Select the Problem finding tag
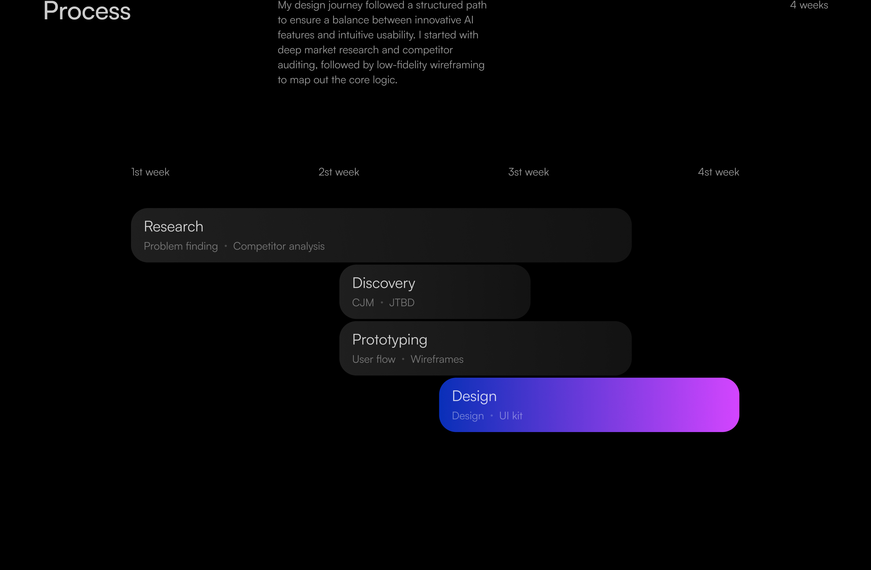The width and height of the screenshot is (871, 570). pos(180,246)
